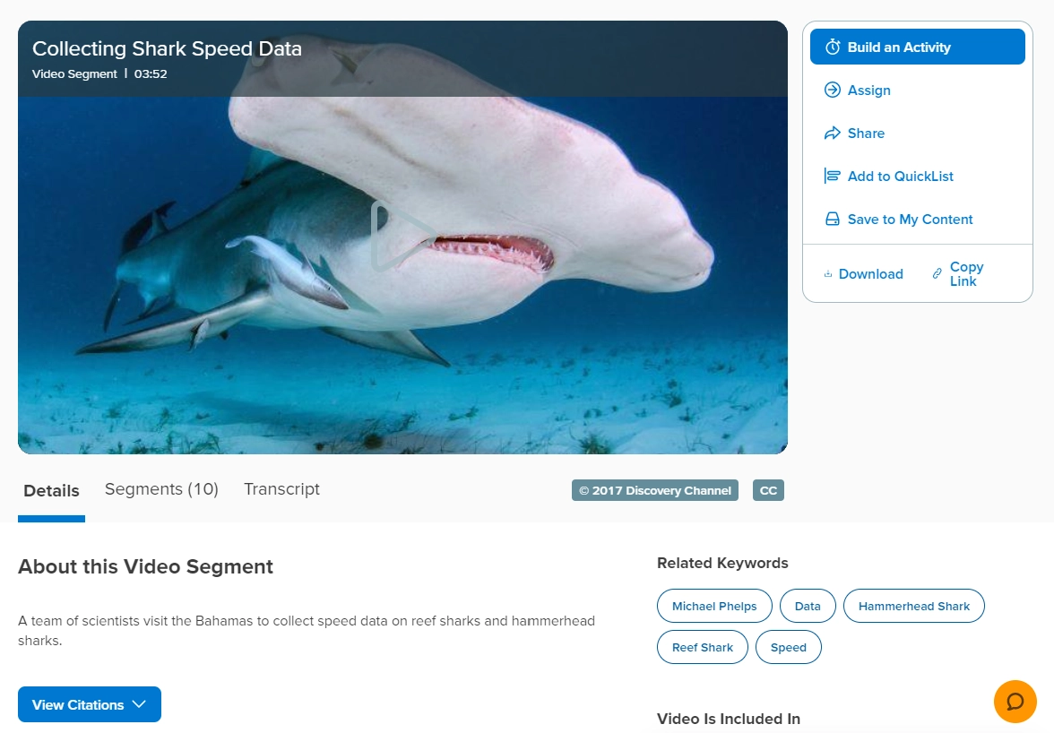Screen dimensions: 1054x733
Task: Click the Related Keywords heading
Action: [x=722, y=563]
